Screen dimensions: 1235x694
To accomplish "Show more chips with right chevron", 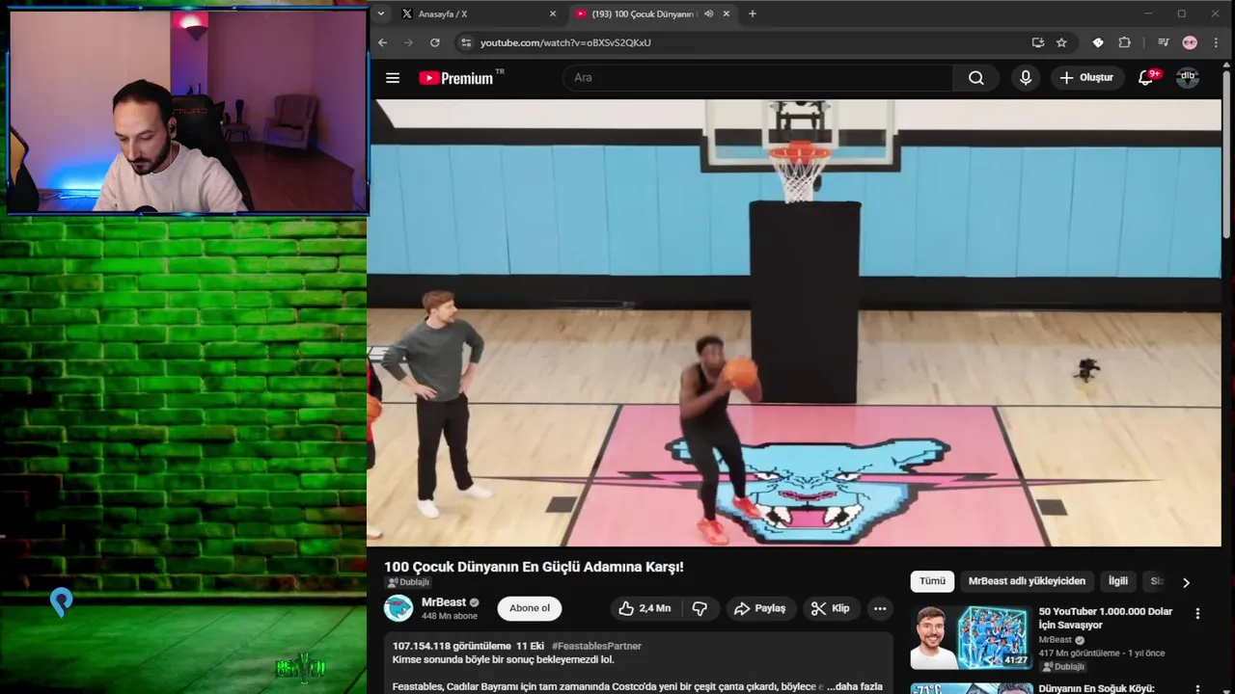I will pyautogui.click(x=1186, y=582).
